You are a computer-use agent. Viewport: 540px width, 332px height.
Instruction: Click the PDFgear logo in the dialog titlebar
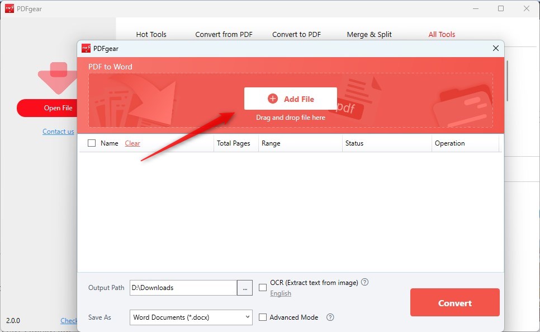coord(86,48)
